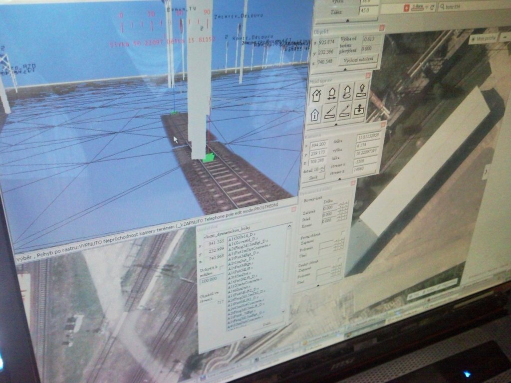Click the 'Další' button below object list
Viewport: 511px width, 383px height.
[x=266, y=325]
